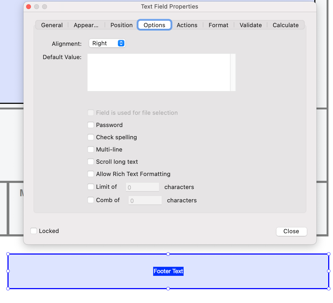This screenshot has width=333, height=303.
Task: Select the Options tab
Action: pyautogui.click(x=154, y=25)
